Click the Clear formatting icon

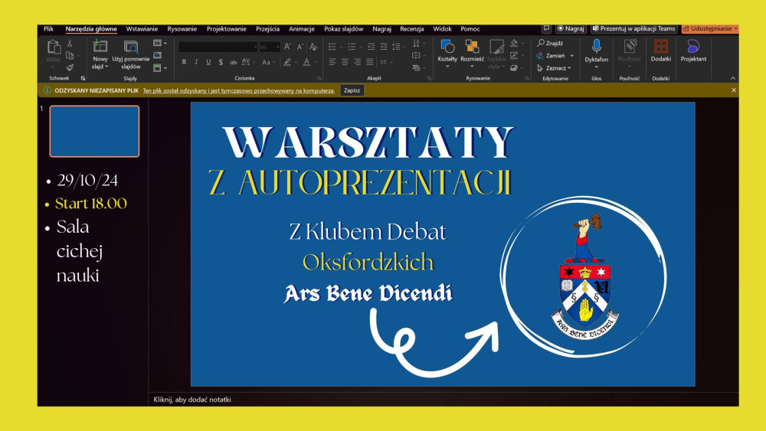click(x=313, y=47)
